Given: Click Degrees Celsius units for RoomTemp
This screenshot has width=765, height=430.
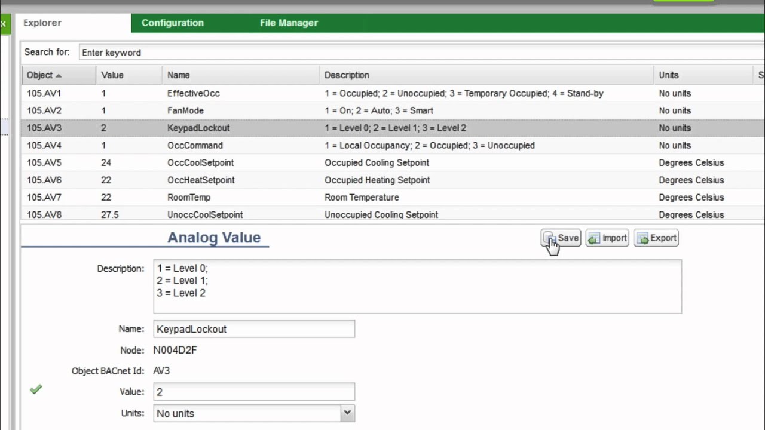Looking at the screenshot, I should click(x=691, y=197).
